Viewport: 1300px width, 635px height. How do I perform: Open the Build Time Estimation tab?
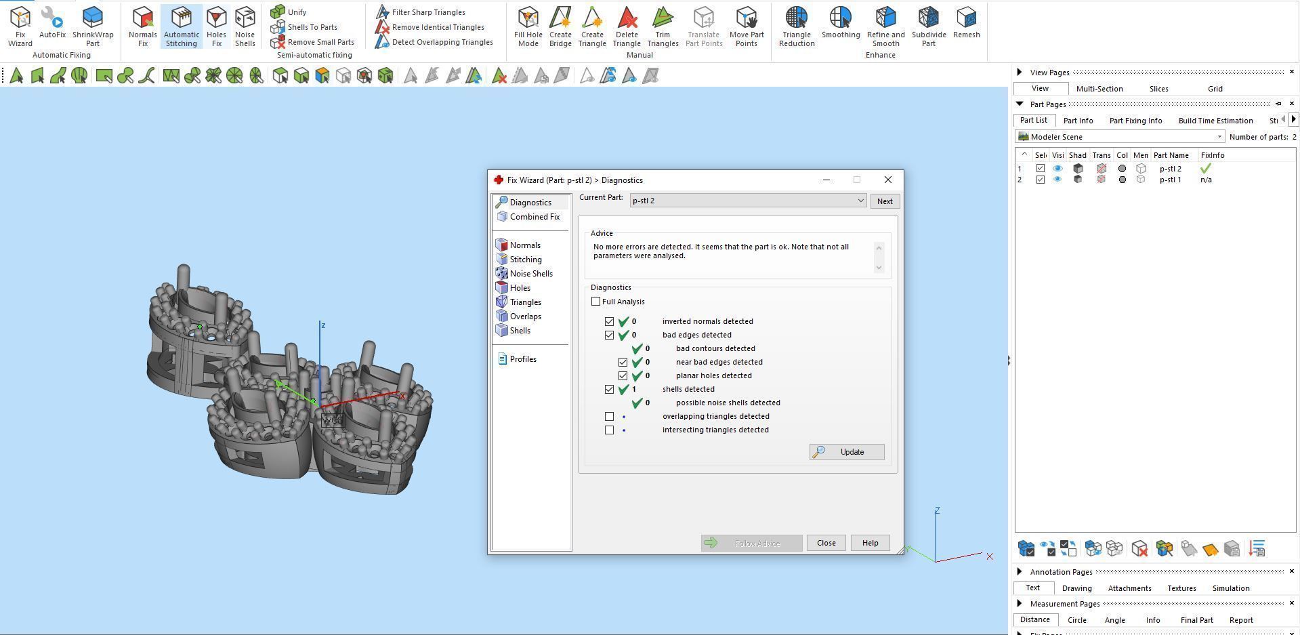(1216, 121)
